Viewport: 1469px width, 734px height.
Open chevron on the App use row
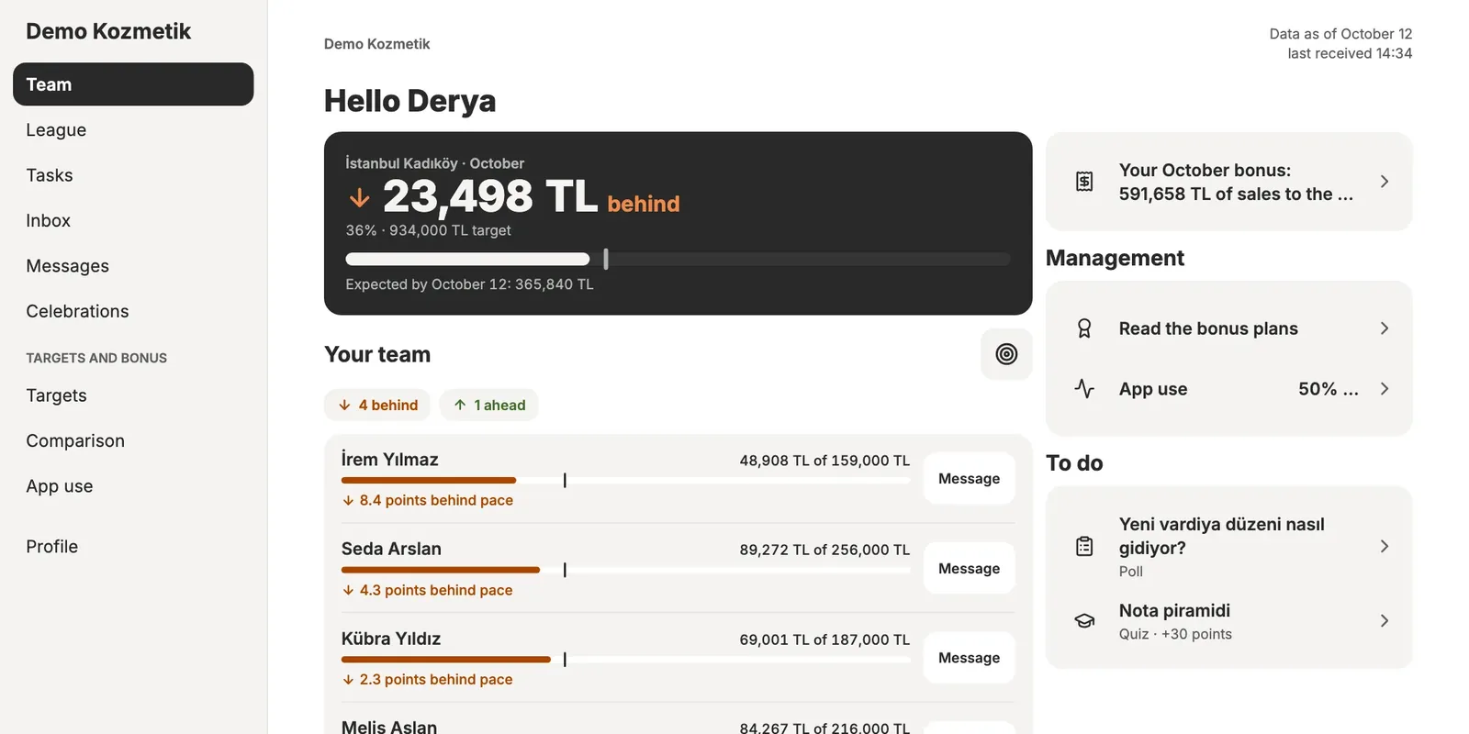[x=1385, y=389]
